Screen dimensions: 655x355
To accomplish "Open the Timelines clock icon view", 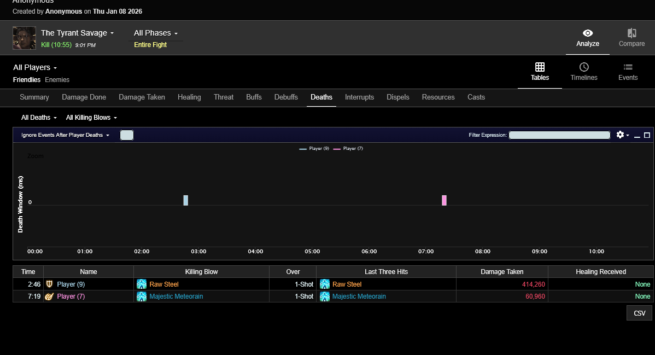I will 583,67.
